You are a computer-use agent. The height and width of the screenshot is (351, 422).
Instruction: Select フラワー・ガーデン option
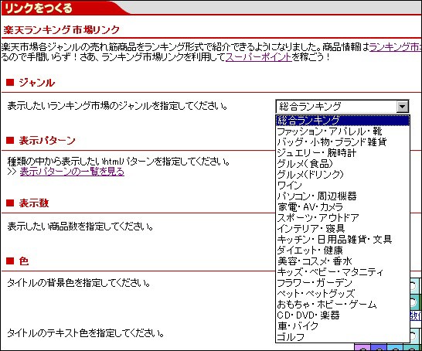(x=342, y=283)
